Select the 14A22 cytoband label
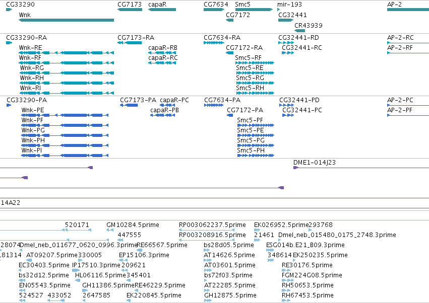This screenshot has height=303, width=429. pos(11,203)
